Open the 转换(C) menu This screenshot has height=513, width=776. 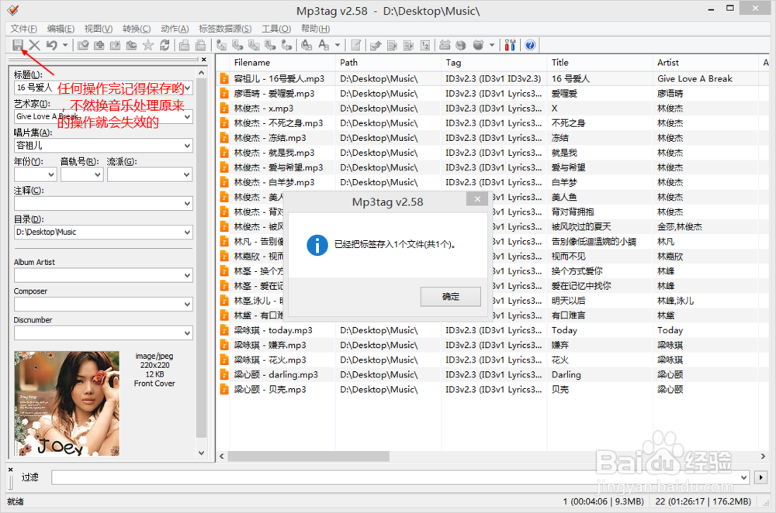pyautogui.click(x=137, y=29)
